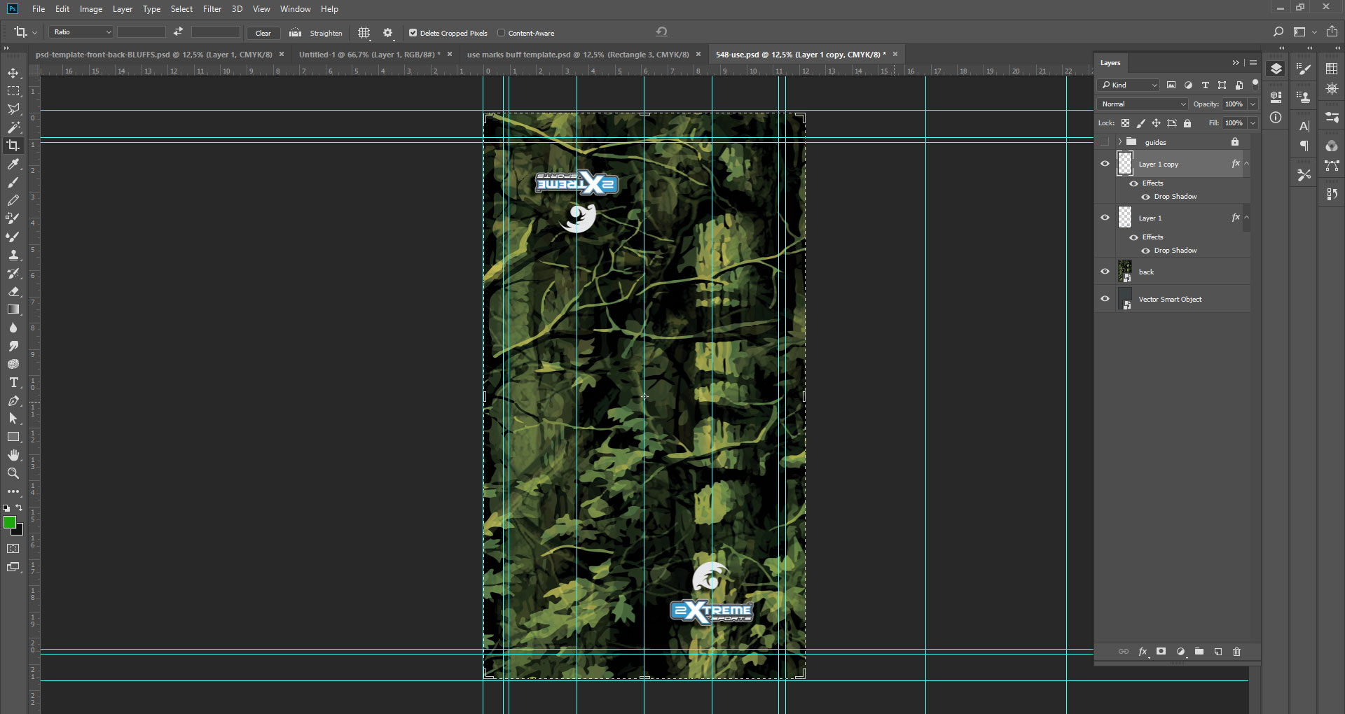Switch to psd-template-front-back-BLUFFS.psd tab

pyautogui.click(x=153, y=55)
